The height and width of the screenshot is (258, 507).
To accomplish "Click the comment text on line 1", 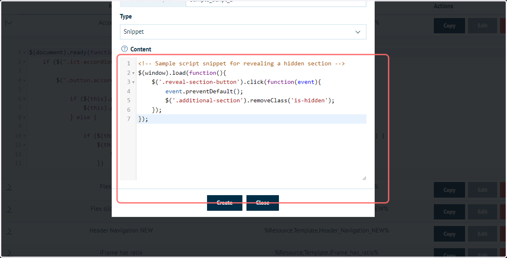I will click(241, 64).
